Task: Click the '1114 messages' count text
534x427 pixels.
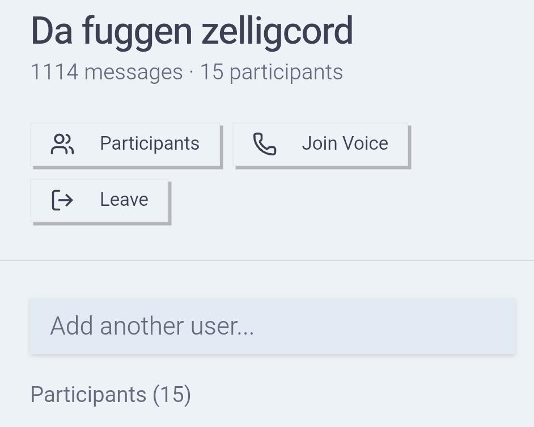Action: [107, 73]
